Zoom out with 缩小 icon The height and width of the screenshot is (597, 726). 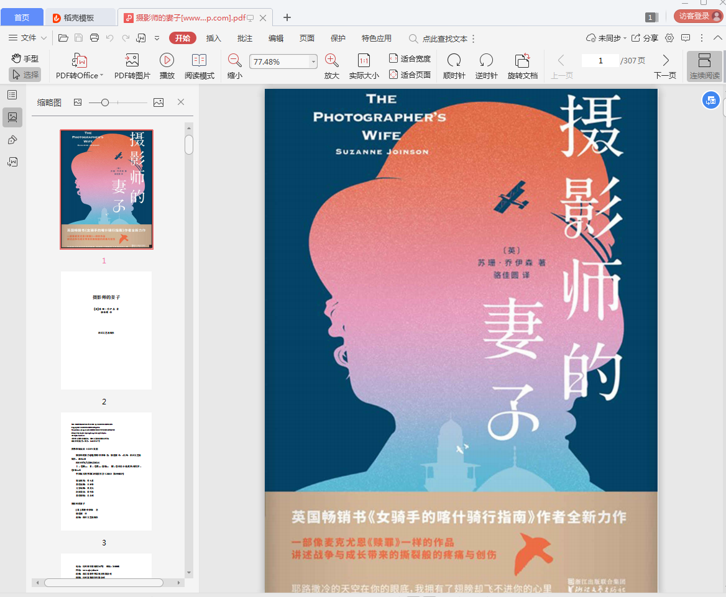point(235,66)
